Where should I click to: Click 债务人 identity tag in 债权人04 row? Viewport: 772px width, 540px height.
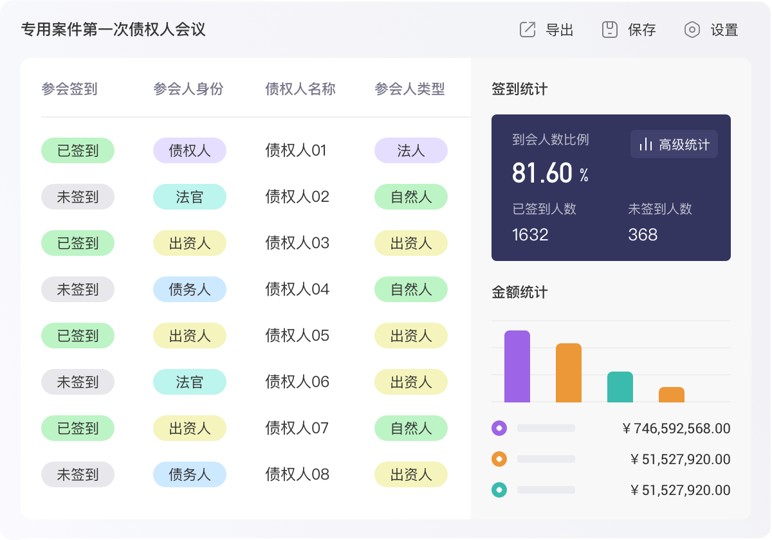(190, 289)
